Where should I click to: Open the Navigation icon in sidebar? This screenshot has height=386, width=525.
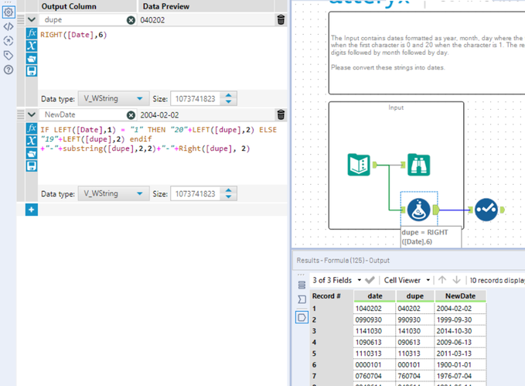(x=9, y=41)
